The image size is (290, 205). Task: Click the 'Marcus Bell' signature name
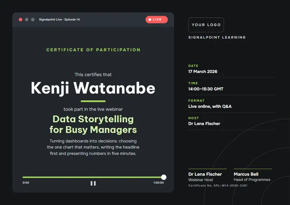[x=246, y=174]
